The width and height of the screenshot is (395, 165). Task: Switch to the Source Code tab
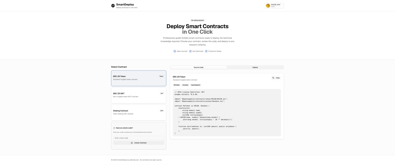pyautogui.click(x=198, y=67)
